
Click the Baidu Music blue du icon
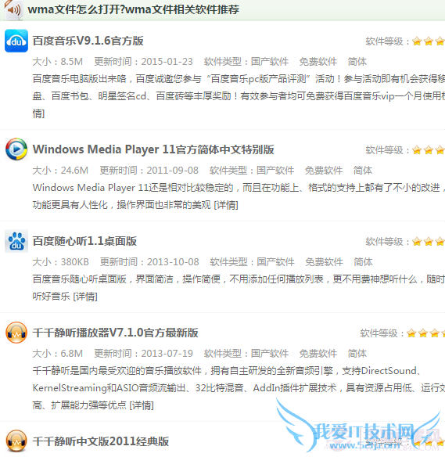click(16, 41)
